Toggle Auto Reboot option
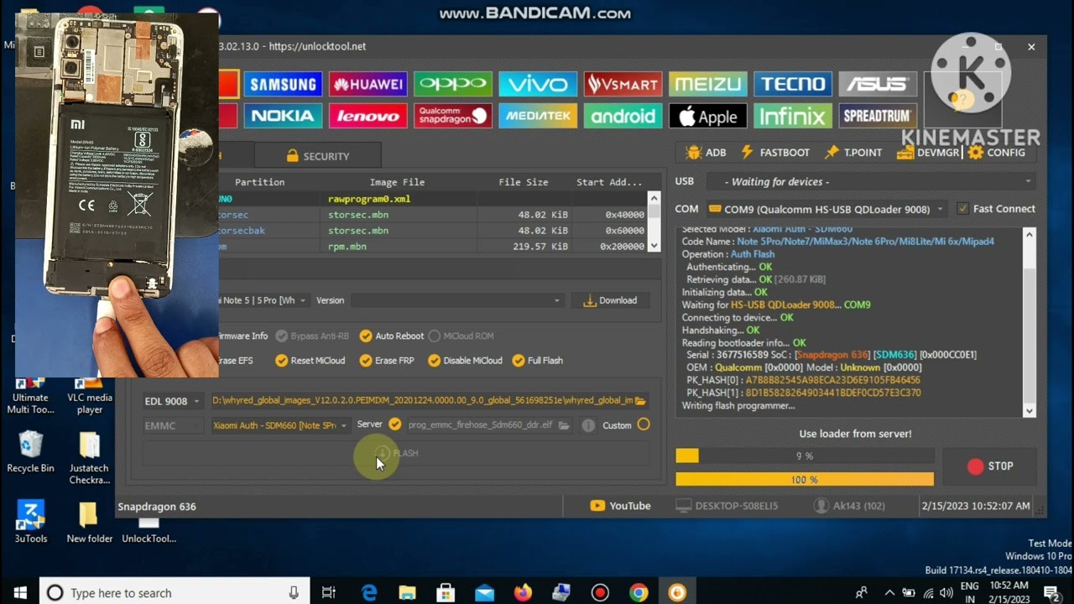 (x=391, y=336)
